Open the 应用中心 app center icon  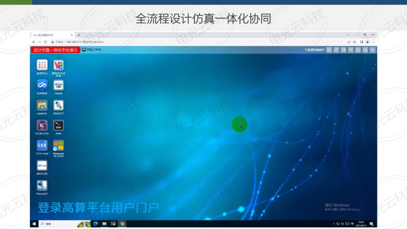42,65
